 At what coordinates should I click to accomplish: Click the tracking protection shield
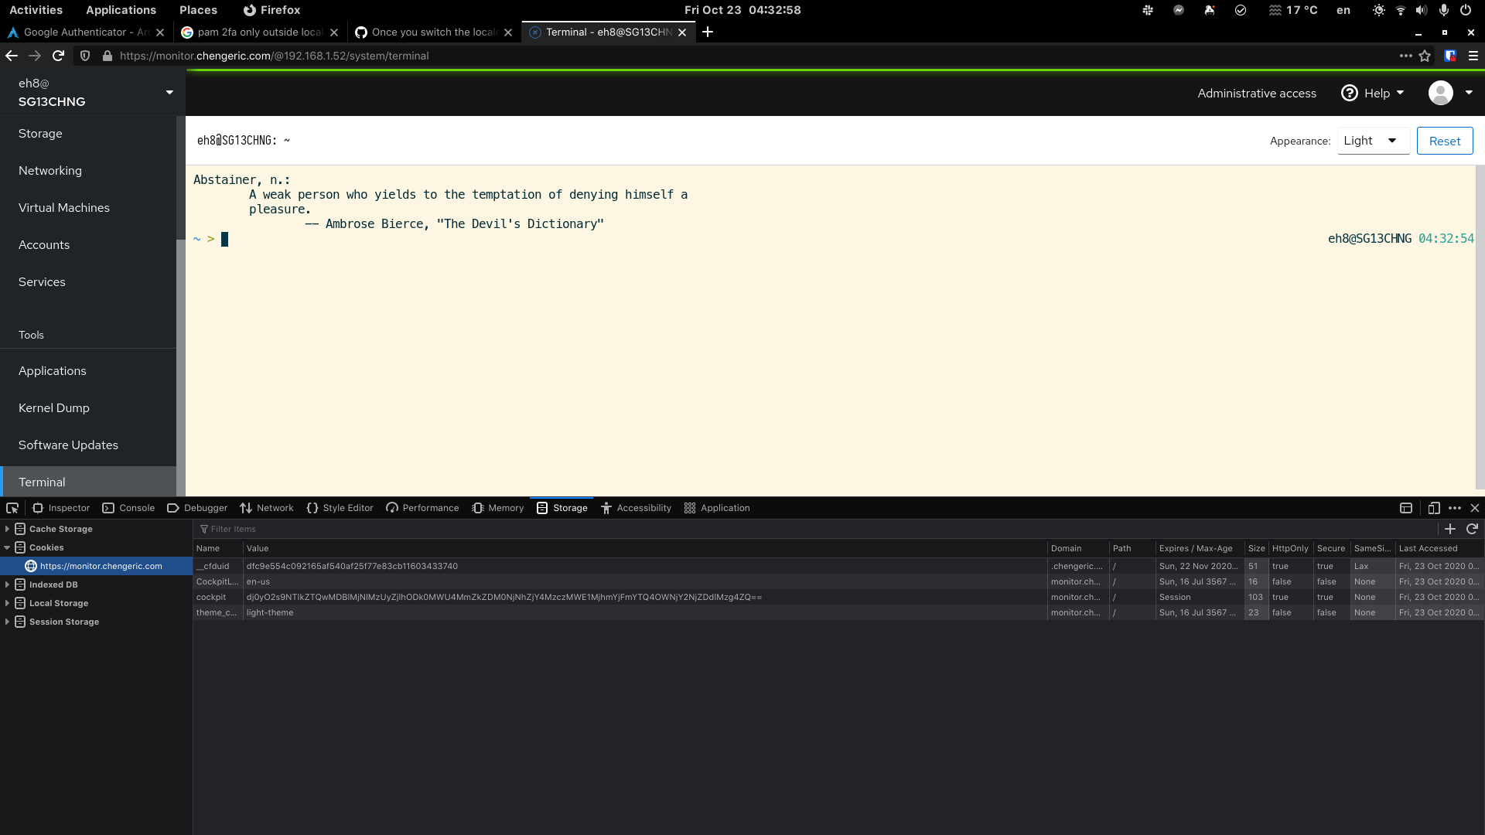coord(85,56)
